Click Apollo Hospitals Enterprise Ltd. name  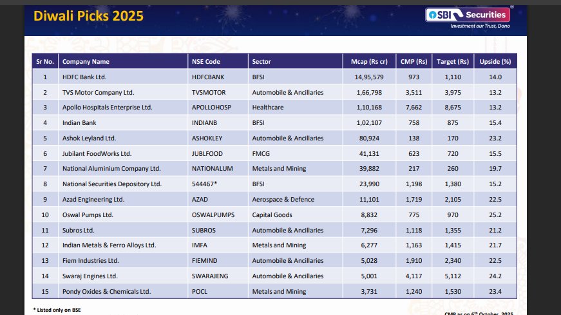tap(108, 108)
